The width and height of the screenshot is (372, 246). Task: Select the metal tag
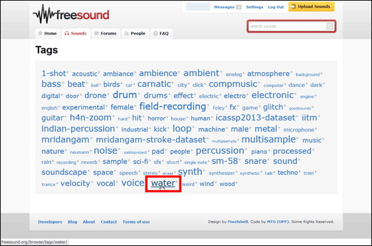[x=266, y=129]
